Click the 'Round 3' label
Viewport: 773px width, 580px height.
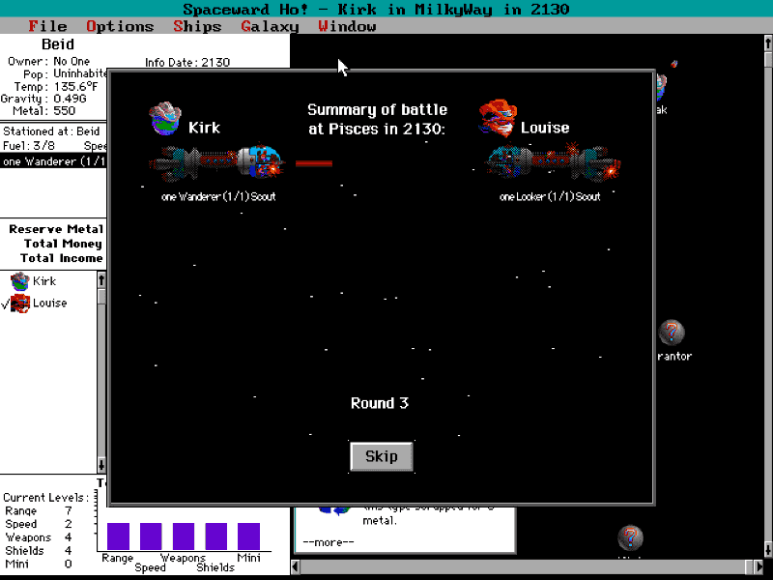click(x=380, y=403)
